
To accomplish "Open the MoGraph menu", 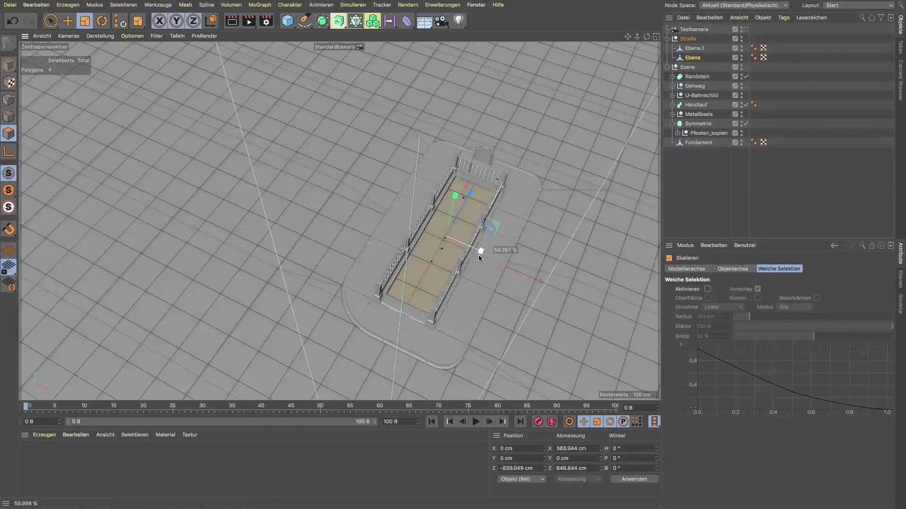I will tap(260, 5).
